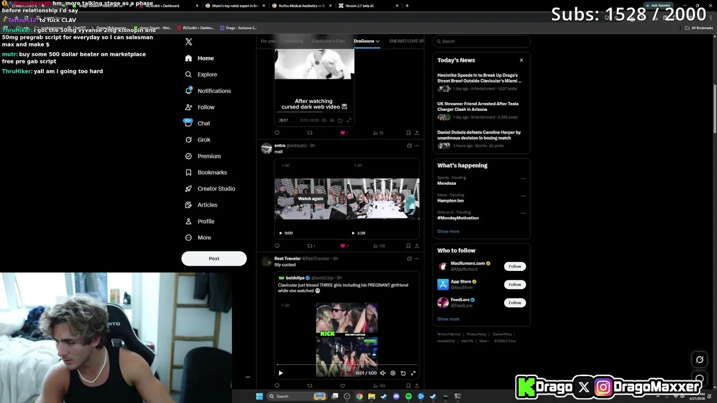Open boldclips video settings gear
This screenshot has height=403, width=717.
(393, 373)
